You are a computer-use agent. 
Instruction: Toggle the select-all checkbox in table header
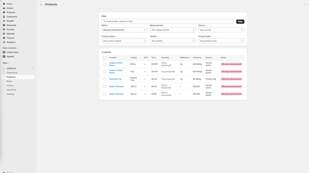(x=105, y=57)
